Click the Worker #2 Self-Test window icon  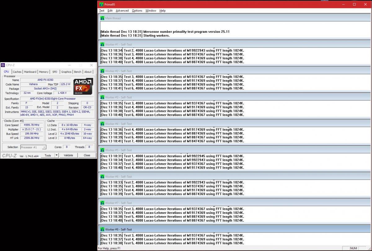click(x=102, y=71)
